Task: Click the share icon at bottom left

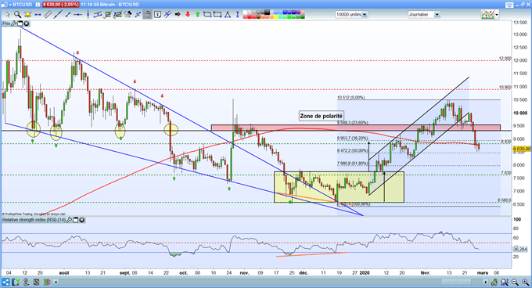Action: 5,282
